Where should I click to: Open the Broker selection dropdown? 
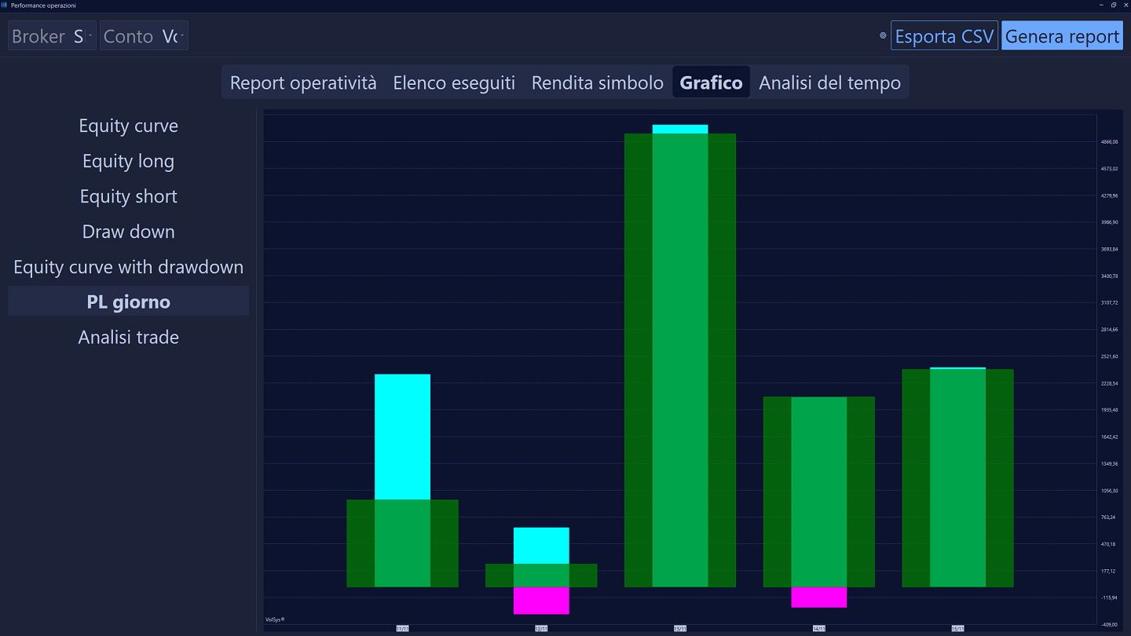coord(52,35)
